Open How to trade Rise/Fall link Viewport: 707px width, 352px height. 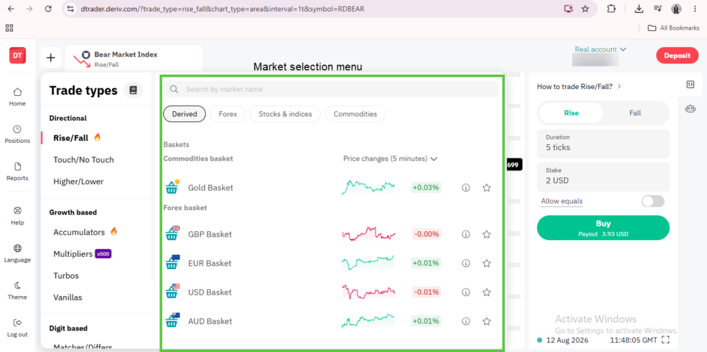(579, 86)
